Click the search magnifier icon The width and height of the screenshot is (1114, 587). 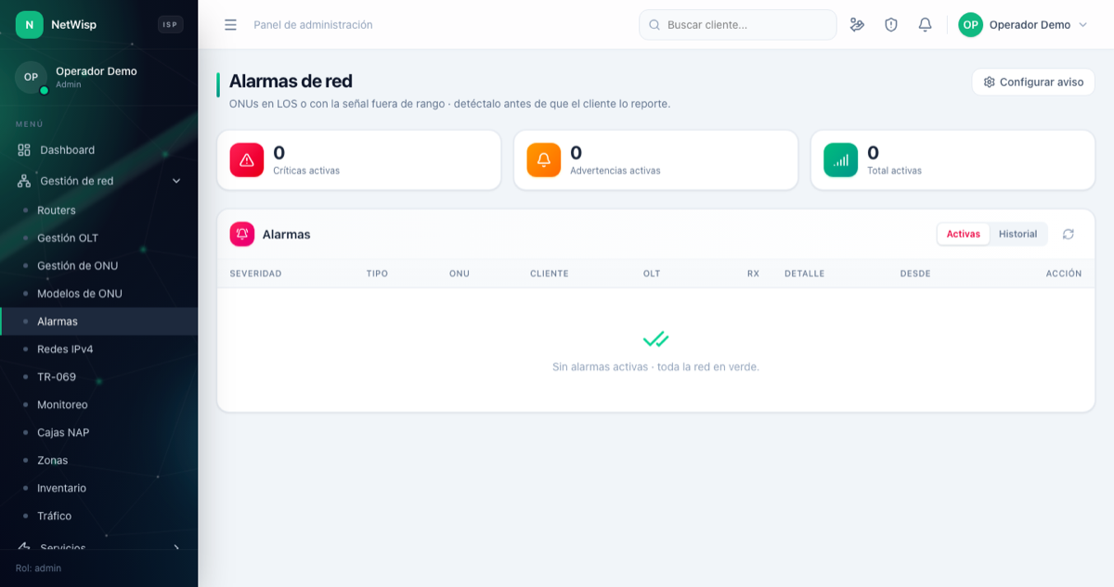(x=654, y=25)
